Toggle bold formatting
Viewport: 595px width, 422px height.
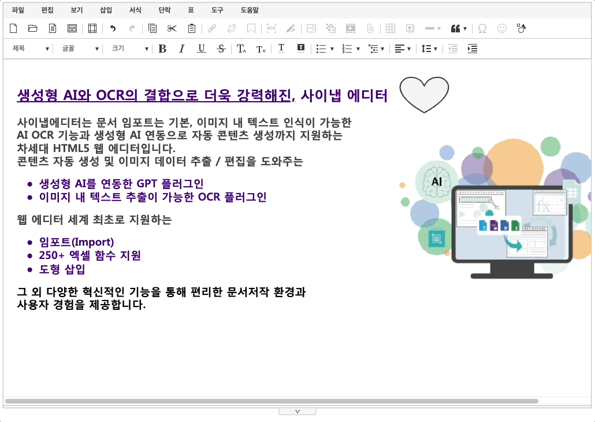[x=162, y=49]
